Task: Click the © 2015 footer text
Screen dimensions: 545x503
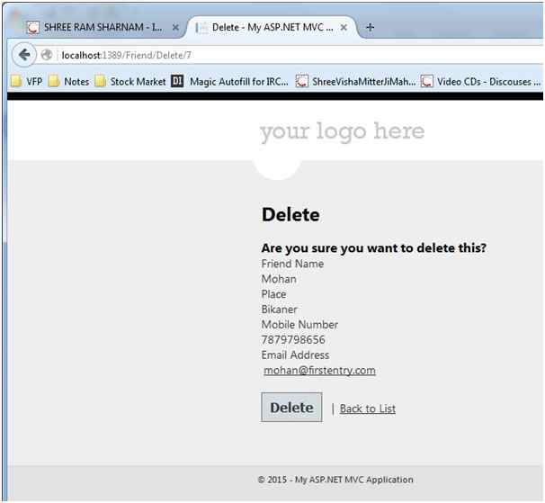Action: (x=335, y=480)
